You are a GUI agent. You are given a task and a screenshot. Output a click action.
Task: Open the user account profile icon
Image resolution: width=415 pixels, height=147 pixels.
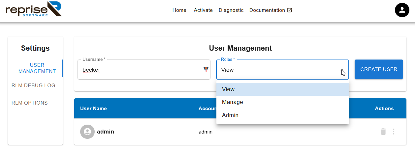click(x=402, y=10)
